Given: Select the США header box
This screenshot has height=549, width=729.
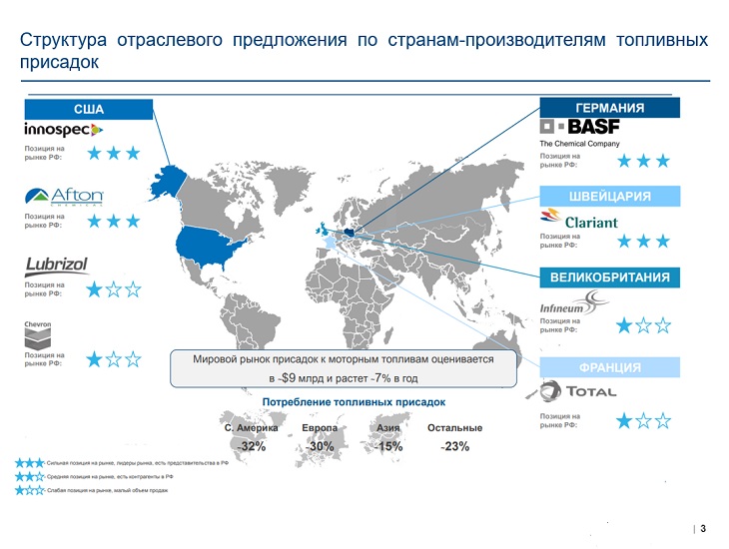Looking at the screenshot, I should click(89, 109).
